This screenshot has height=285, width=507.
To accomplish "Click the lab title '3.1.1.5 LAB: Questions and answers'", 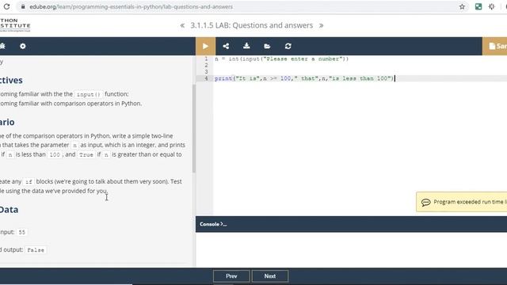I will point(252,25).
